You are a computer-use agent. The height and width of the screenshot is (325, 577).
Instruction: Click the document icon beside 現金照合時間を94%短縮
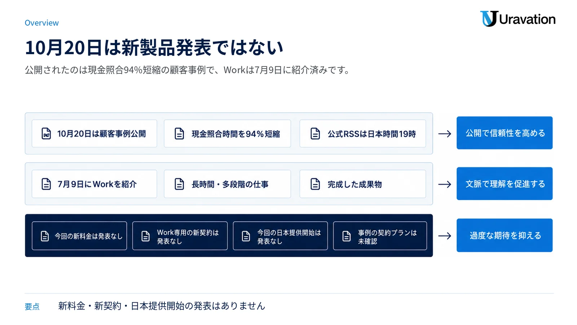(x=179, y=134)
